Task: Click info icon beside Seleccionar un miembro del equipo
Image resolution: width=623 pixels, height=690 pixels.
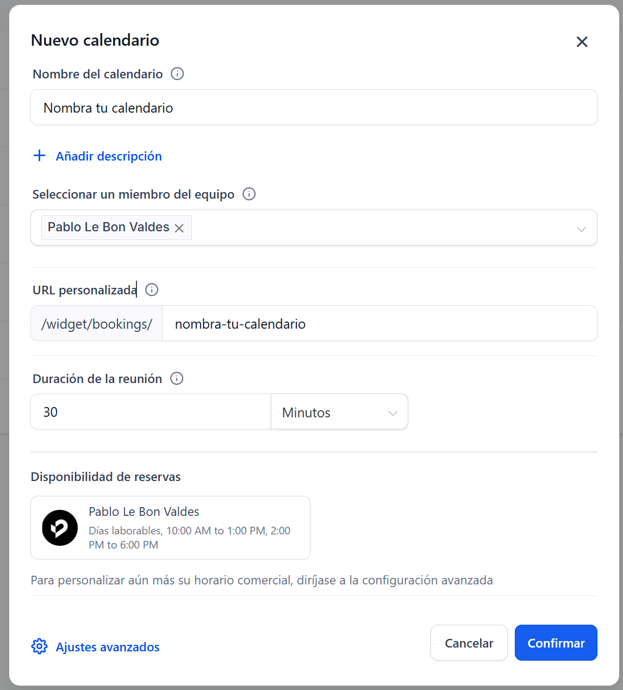Action: [249, 194]
